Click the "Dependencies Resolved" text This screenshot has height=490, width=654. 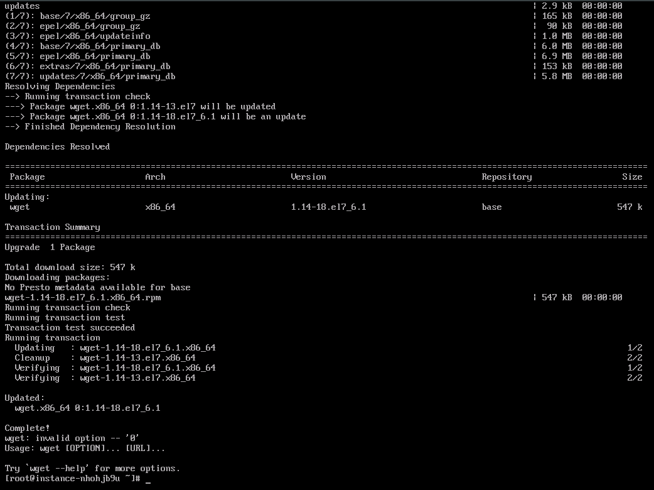[58, 147]
